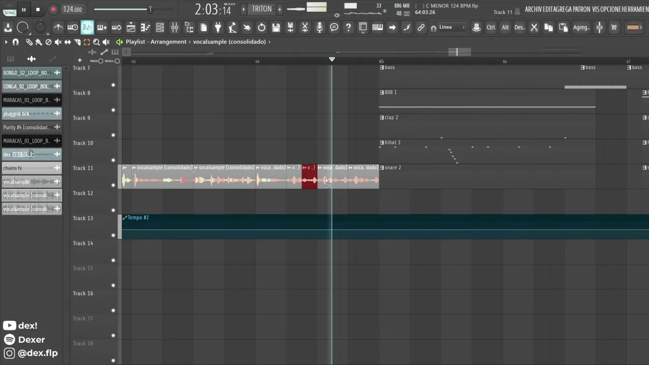Open the undo history circular arrow icon
This screenshot has height=365, width=649.
click(x=262, y=27)
